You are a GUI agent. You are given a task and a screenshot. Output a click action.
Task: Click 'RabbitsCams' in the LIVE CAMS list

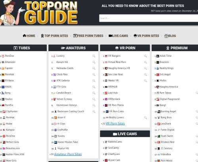[115, 142]
